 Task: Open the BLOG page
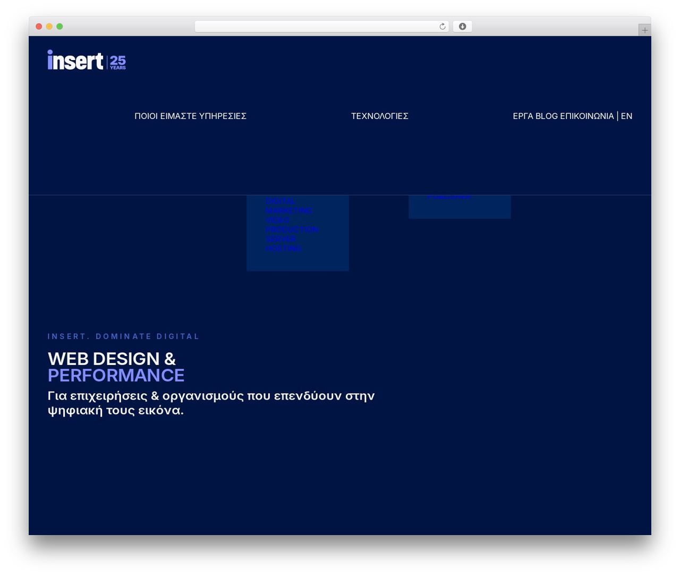[x=547, y=116]
